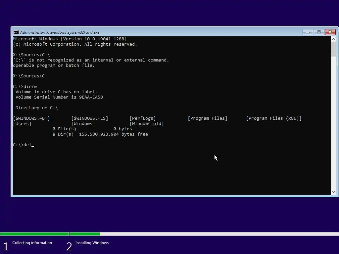Image resolution: width=339 pixels, height=254 pixels.
Task: Click the Collecting information progress bar segment
Action: pyautogui.click(x=34, y=234)
